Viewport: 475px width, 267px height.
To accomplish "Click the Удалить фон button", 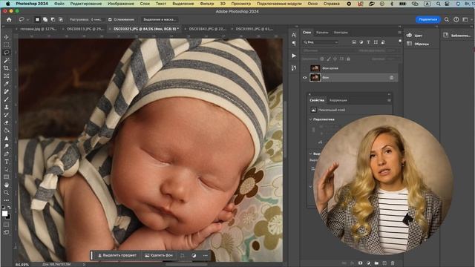I will 158,255.
